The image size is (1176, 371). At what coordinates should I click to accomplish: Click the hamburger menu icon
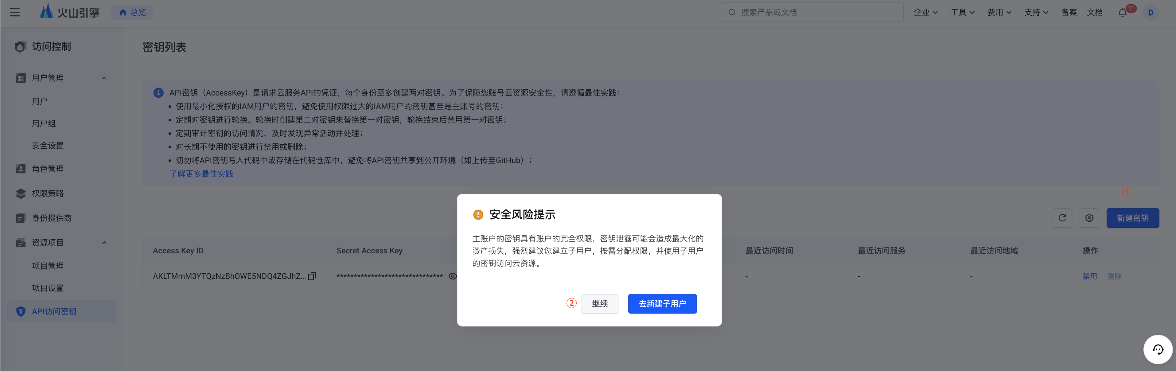15,12
